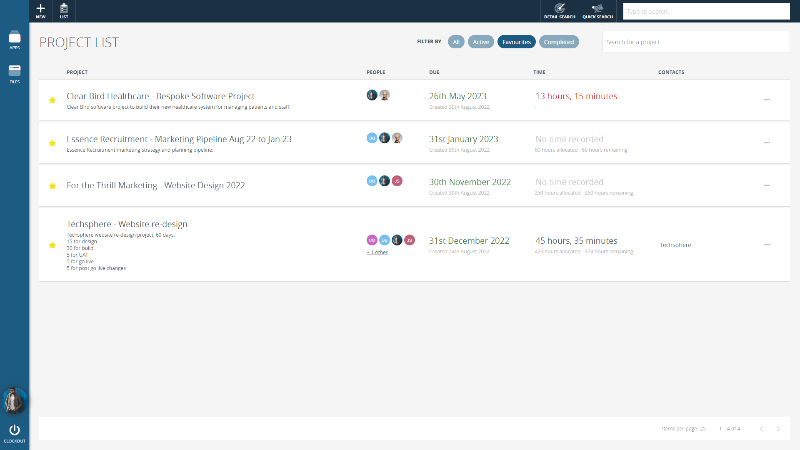Click the 'Search for a project' field
Screen dimensions: 800x450
tap(695, 42)
